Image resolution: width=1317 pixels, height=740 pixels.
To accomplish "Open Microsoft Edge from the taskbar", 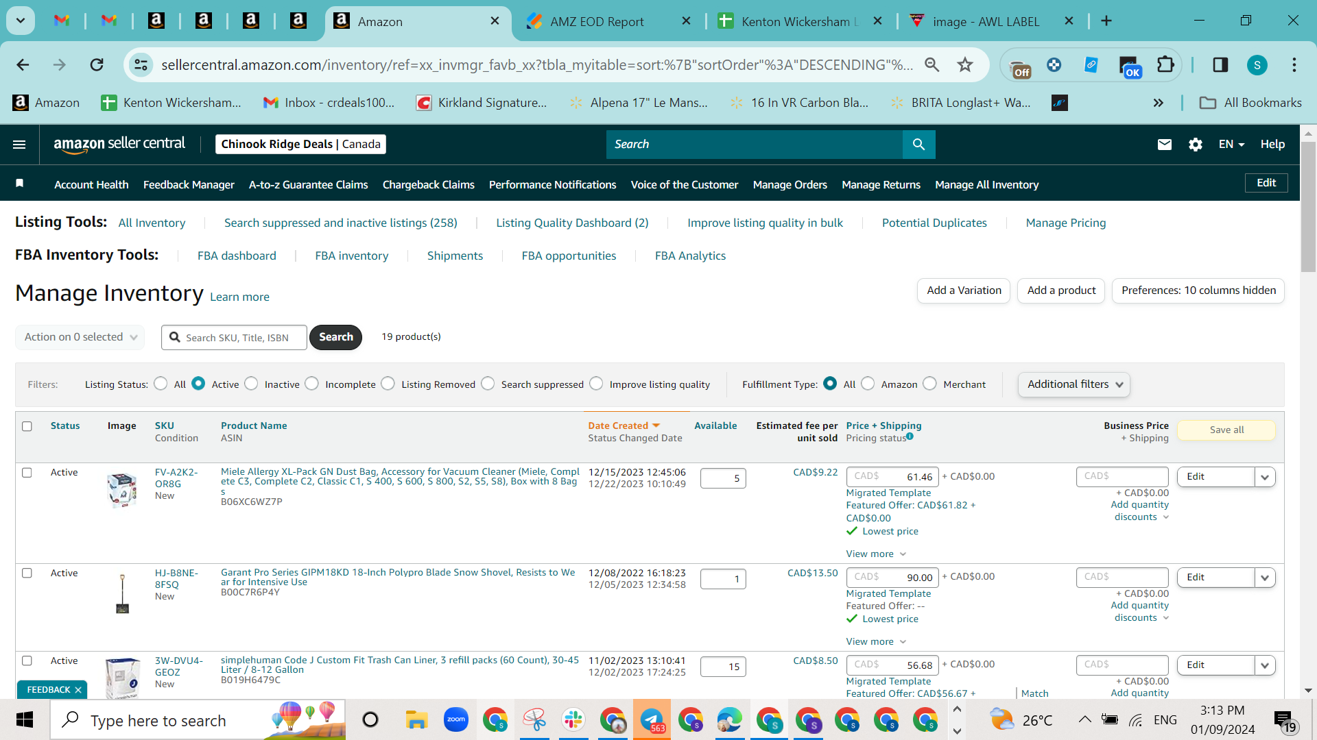I will 730,720.
